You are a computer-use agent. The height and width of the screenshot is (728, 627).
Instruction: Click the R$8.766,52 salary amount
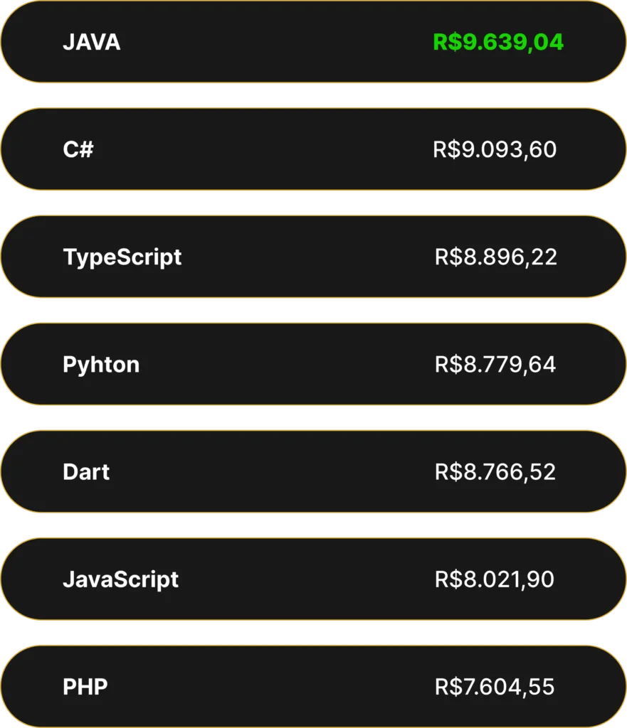[495, 472]
